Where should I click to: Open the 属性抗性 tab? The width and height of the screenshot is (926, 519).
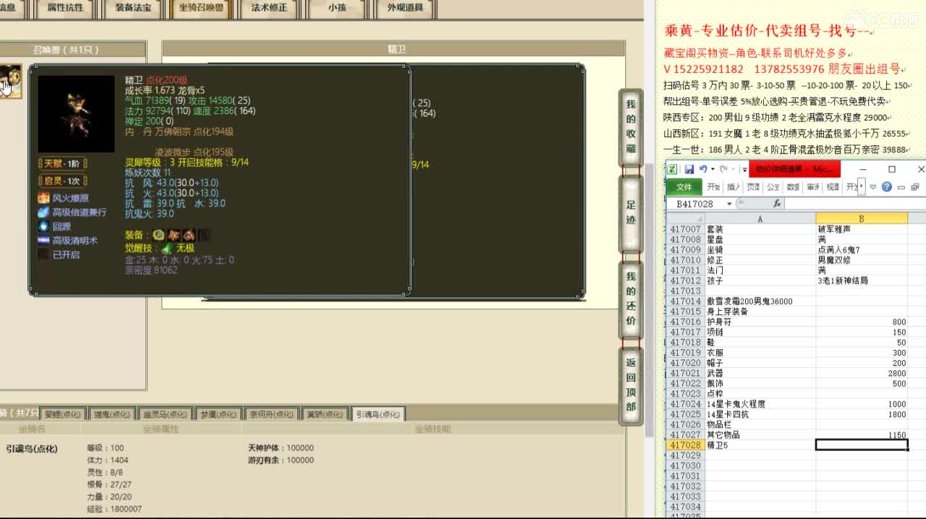[x=65, y=9]
